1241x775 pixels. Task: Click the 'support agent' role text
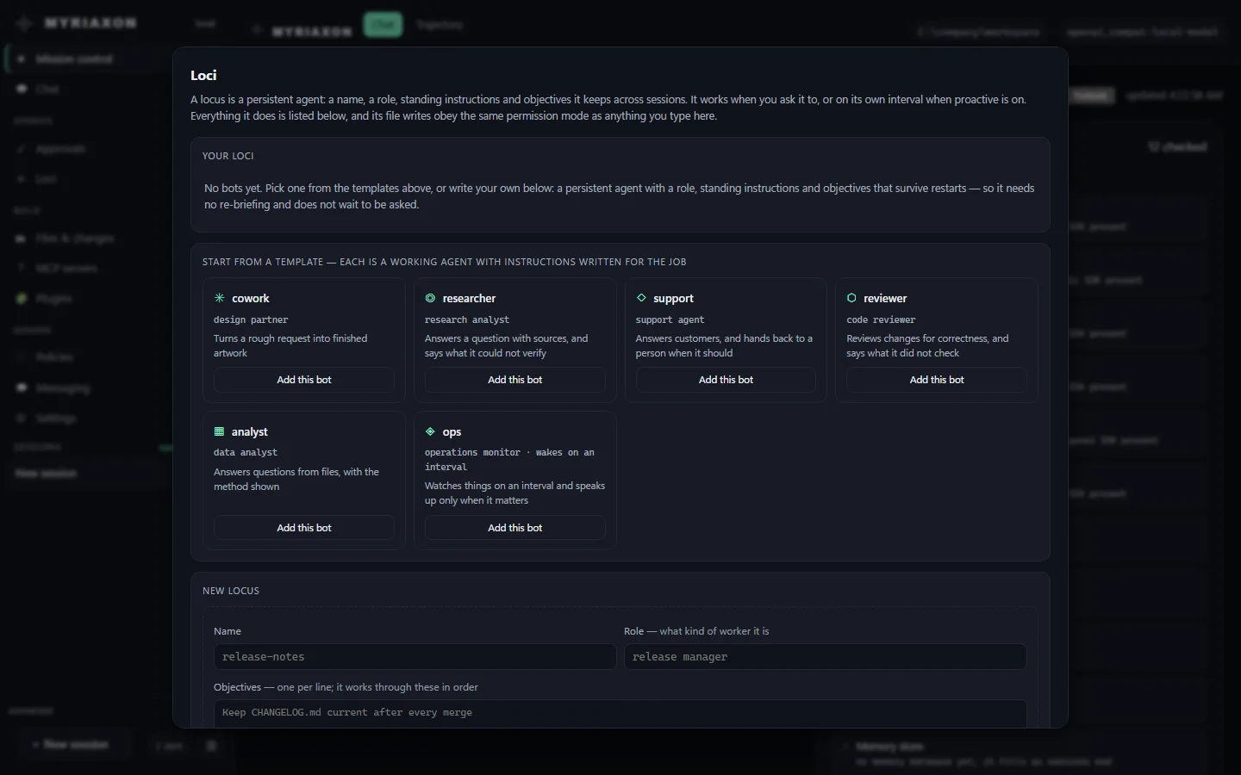(x=670, y=319)
